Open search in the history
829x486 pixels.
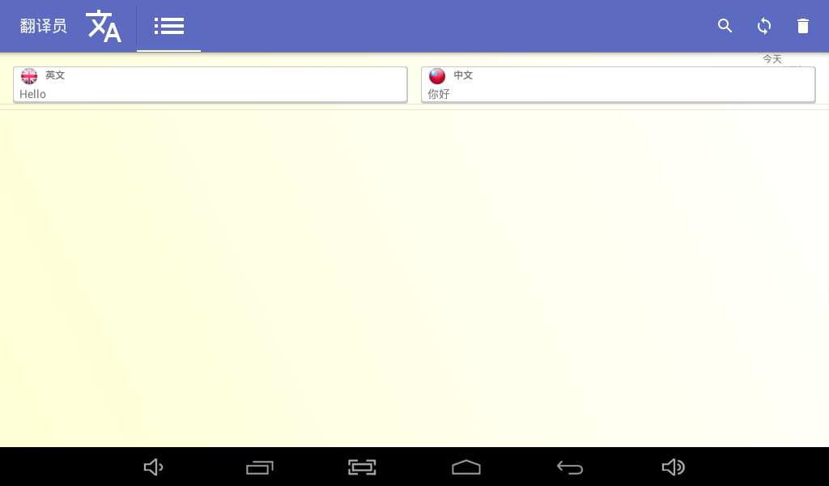(x=725, y=26)
